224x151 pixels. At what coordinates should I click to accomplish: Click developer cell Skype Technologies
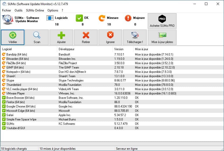coord(71,80)
